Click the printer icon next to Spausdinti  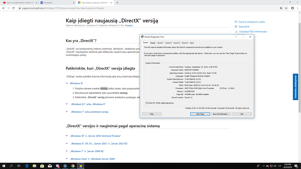tap(236, 26)
